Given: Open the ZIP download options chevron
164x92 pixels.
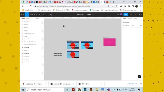Looking at the screenshot, I should tap(74, 84).
